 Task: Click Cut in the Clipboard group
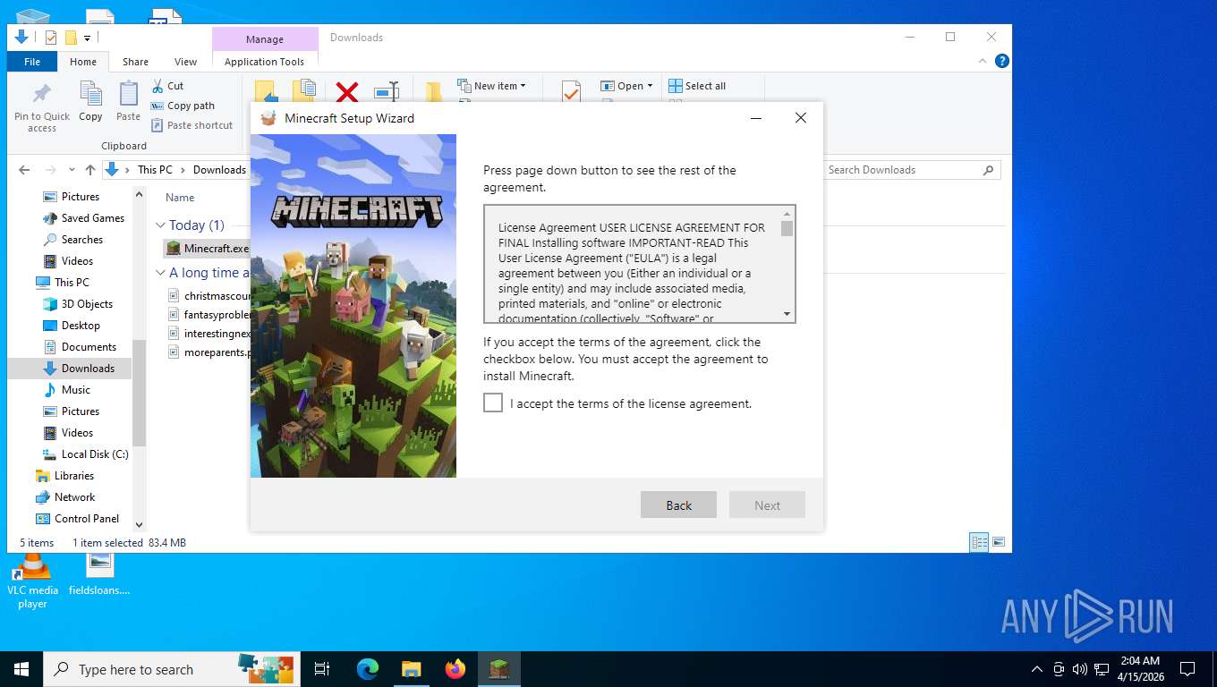167,86
